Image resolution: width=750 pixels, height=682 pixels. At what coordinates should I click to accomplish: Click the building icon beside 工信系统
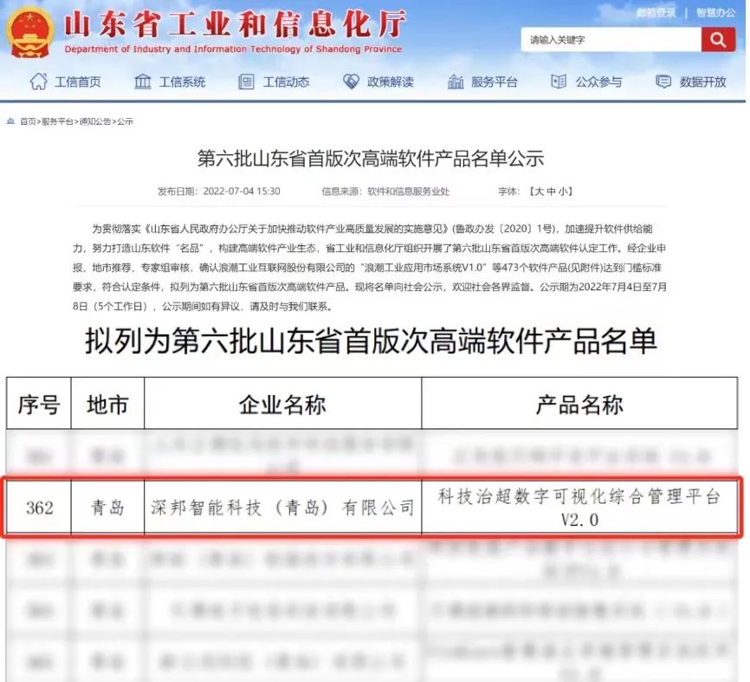143,81
